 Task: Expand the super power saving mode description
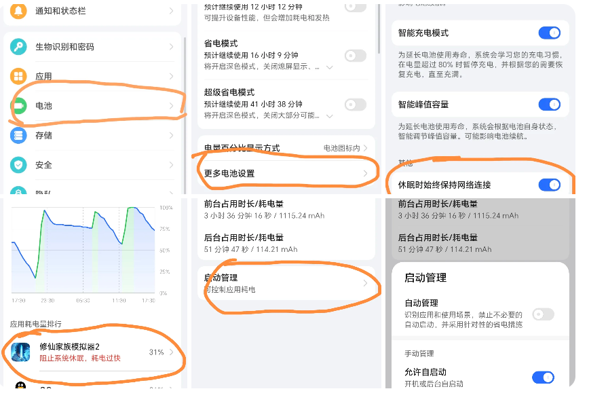pyautogui.click(x=330, y=116)
